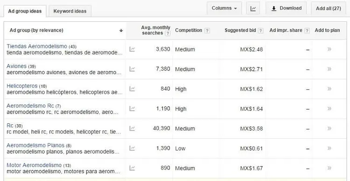This screenshot has height=181, width=350.
Task: Switch to Ad group ideas tab
Action: click(25, 11)
